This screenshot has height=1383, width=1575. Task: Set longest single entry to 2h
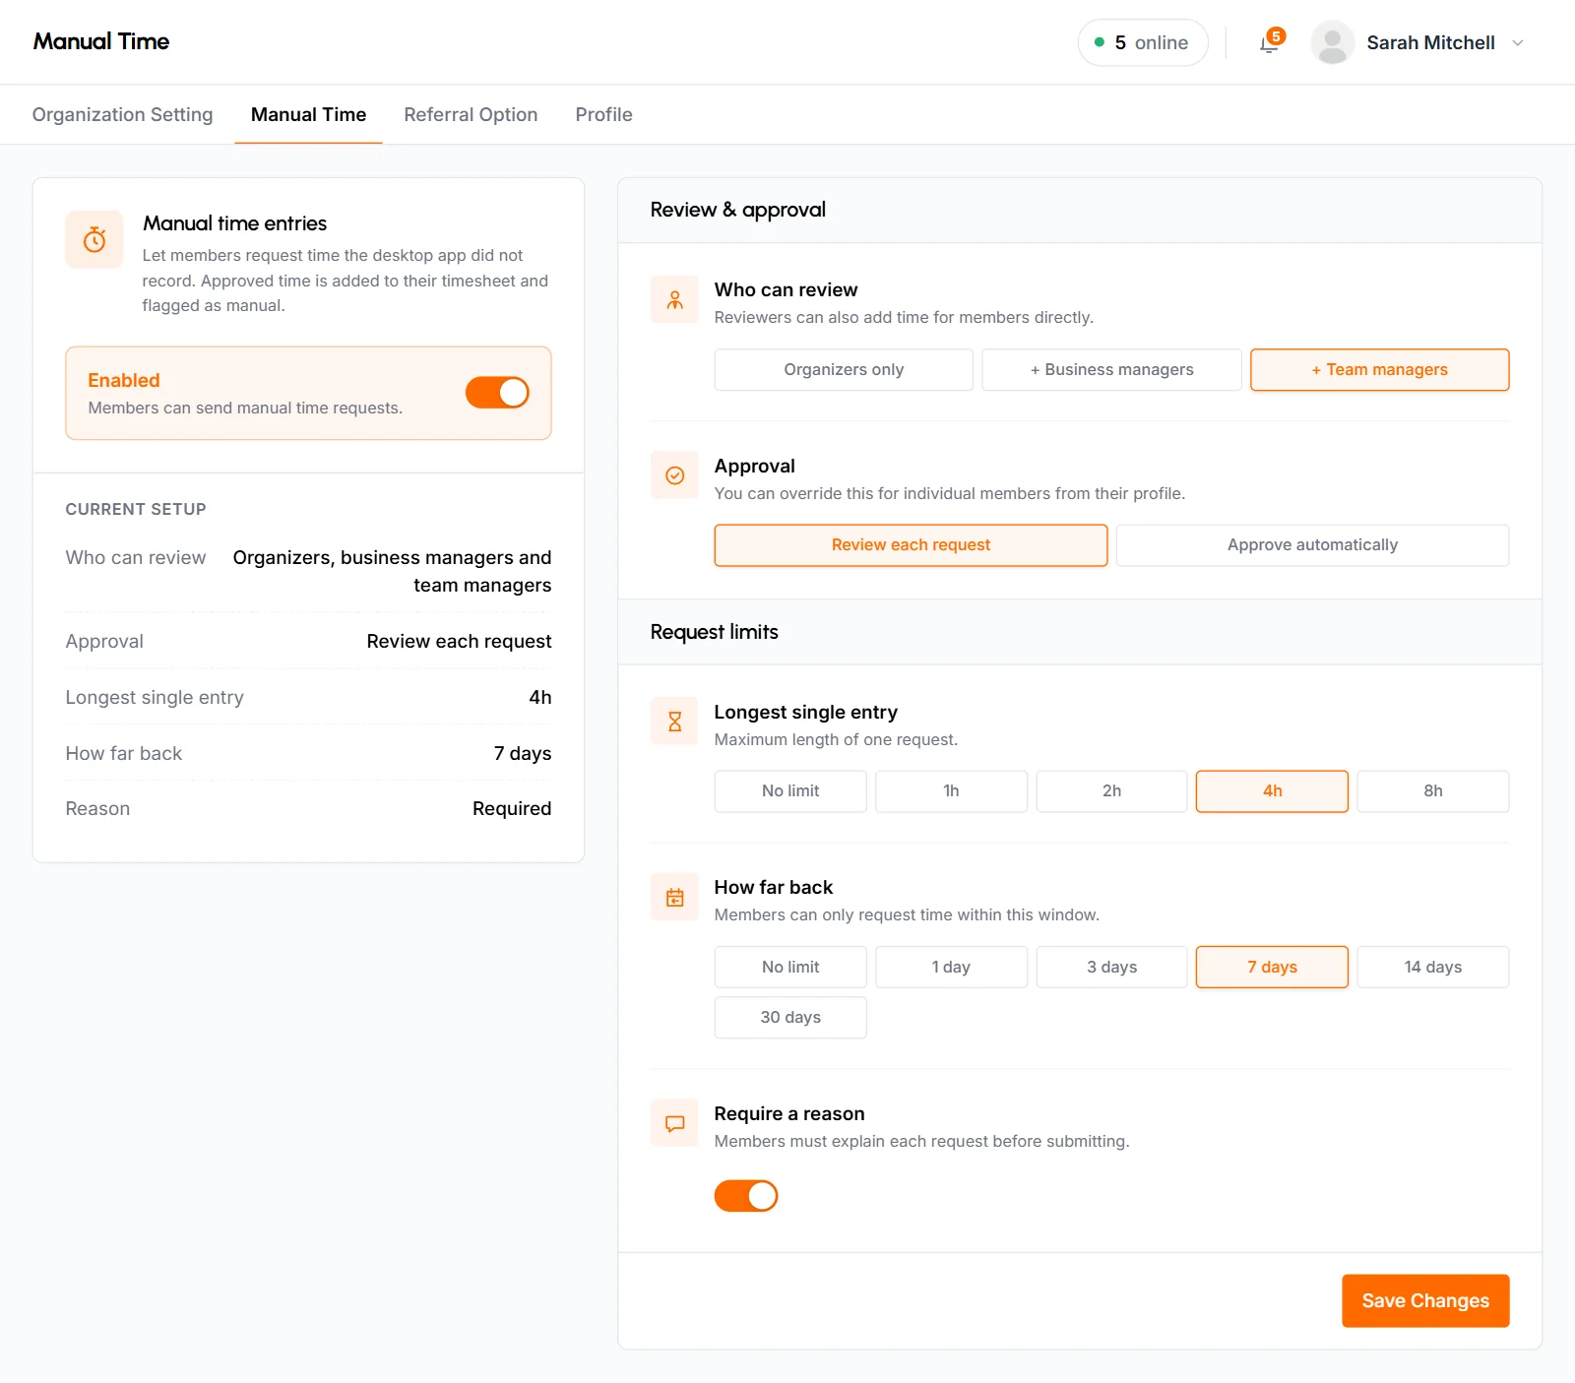coord(1111,791)
